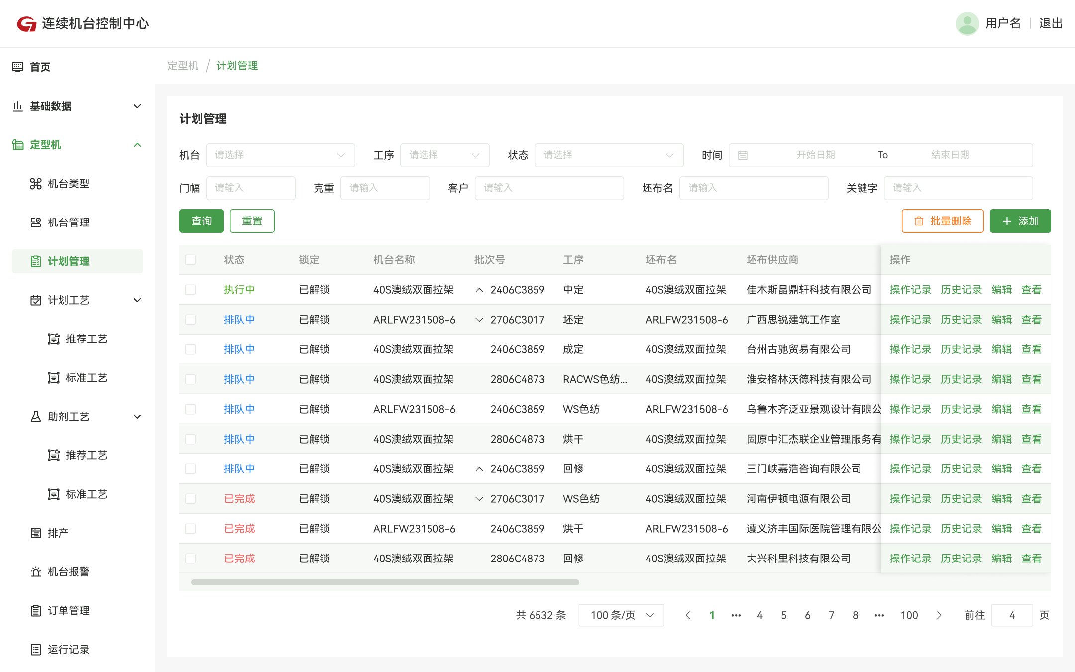Collapse the 助剂工艺 submenu chevron

point(138,416)
